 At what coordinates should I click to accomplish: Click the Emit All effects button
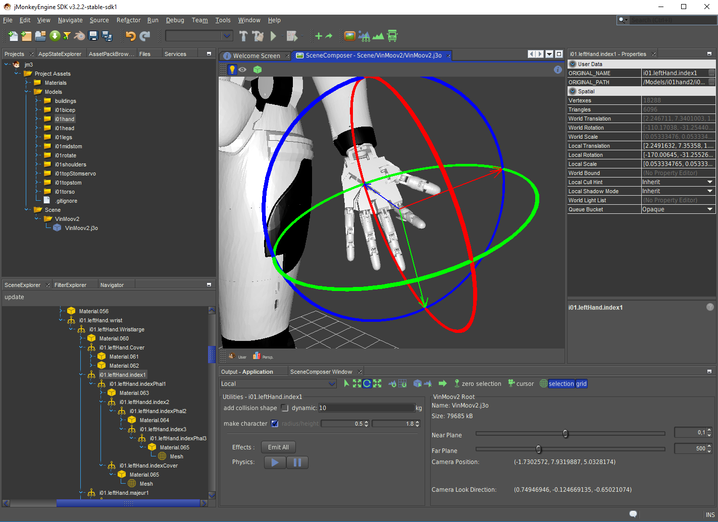278,447
